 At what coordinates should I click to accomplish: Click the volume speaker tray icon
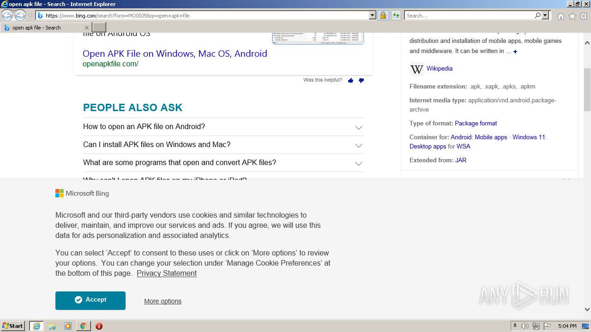click(525, 326)
